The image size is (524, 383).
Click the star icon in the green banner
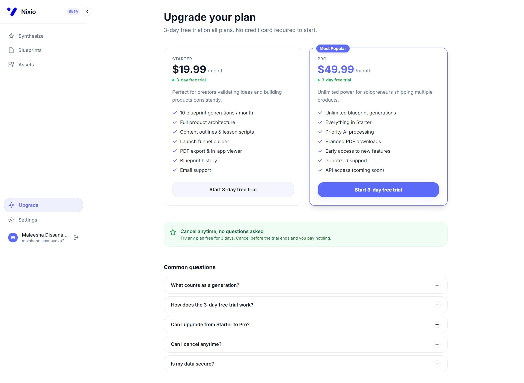tap(173, 232)
